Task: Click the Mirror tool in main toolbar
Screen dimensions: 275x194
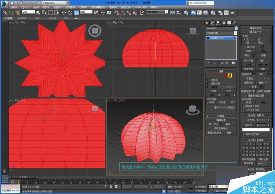Action: coord(173,12)
